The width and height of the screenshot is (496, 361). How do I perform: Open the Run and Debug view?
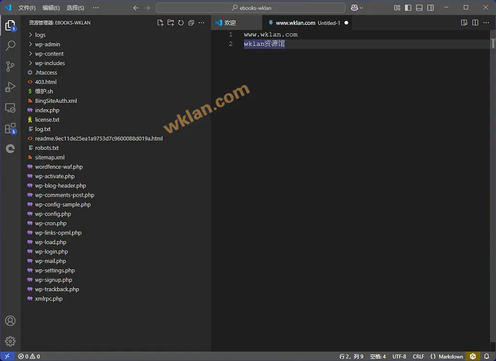tap(10, 87)
